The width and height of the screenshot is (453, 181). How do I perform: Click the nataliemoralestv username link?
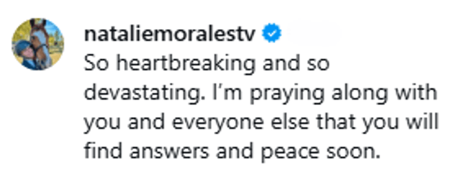tap(170, 34)
